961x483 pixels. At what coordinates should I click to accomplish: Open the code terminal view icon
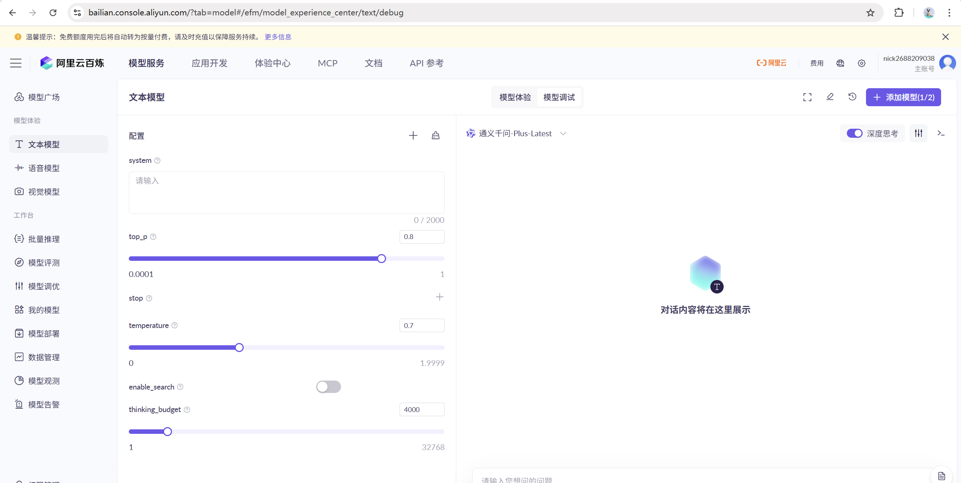[x=941, y=133]
